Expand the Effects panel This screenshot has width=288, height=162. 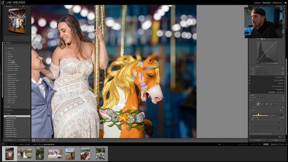[284, 137]
